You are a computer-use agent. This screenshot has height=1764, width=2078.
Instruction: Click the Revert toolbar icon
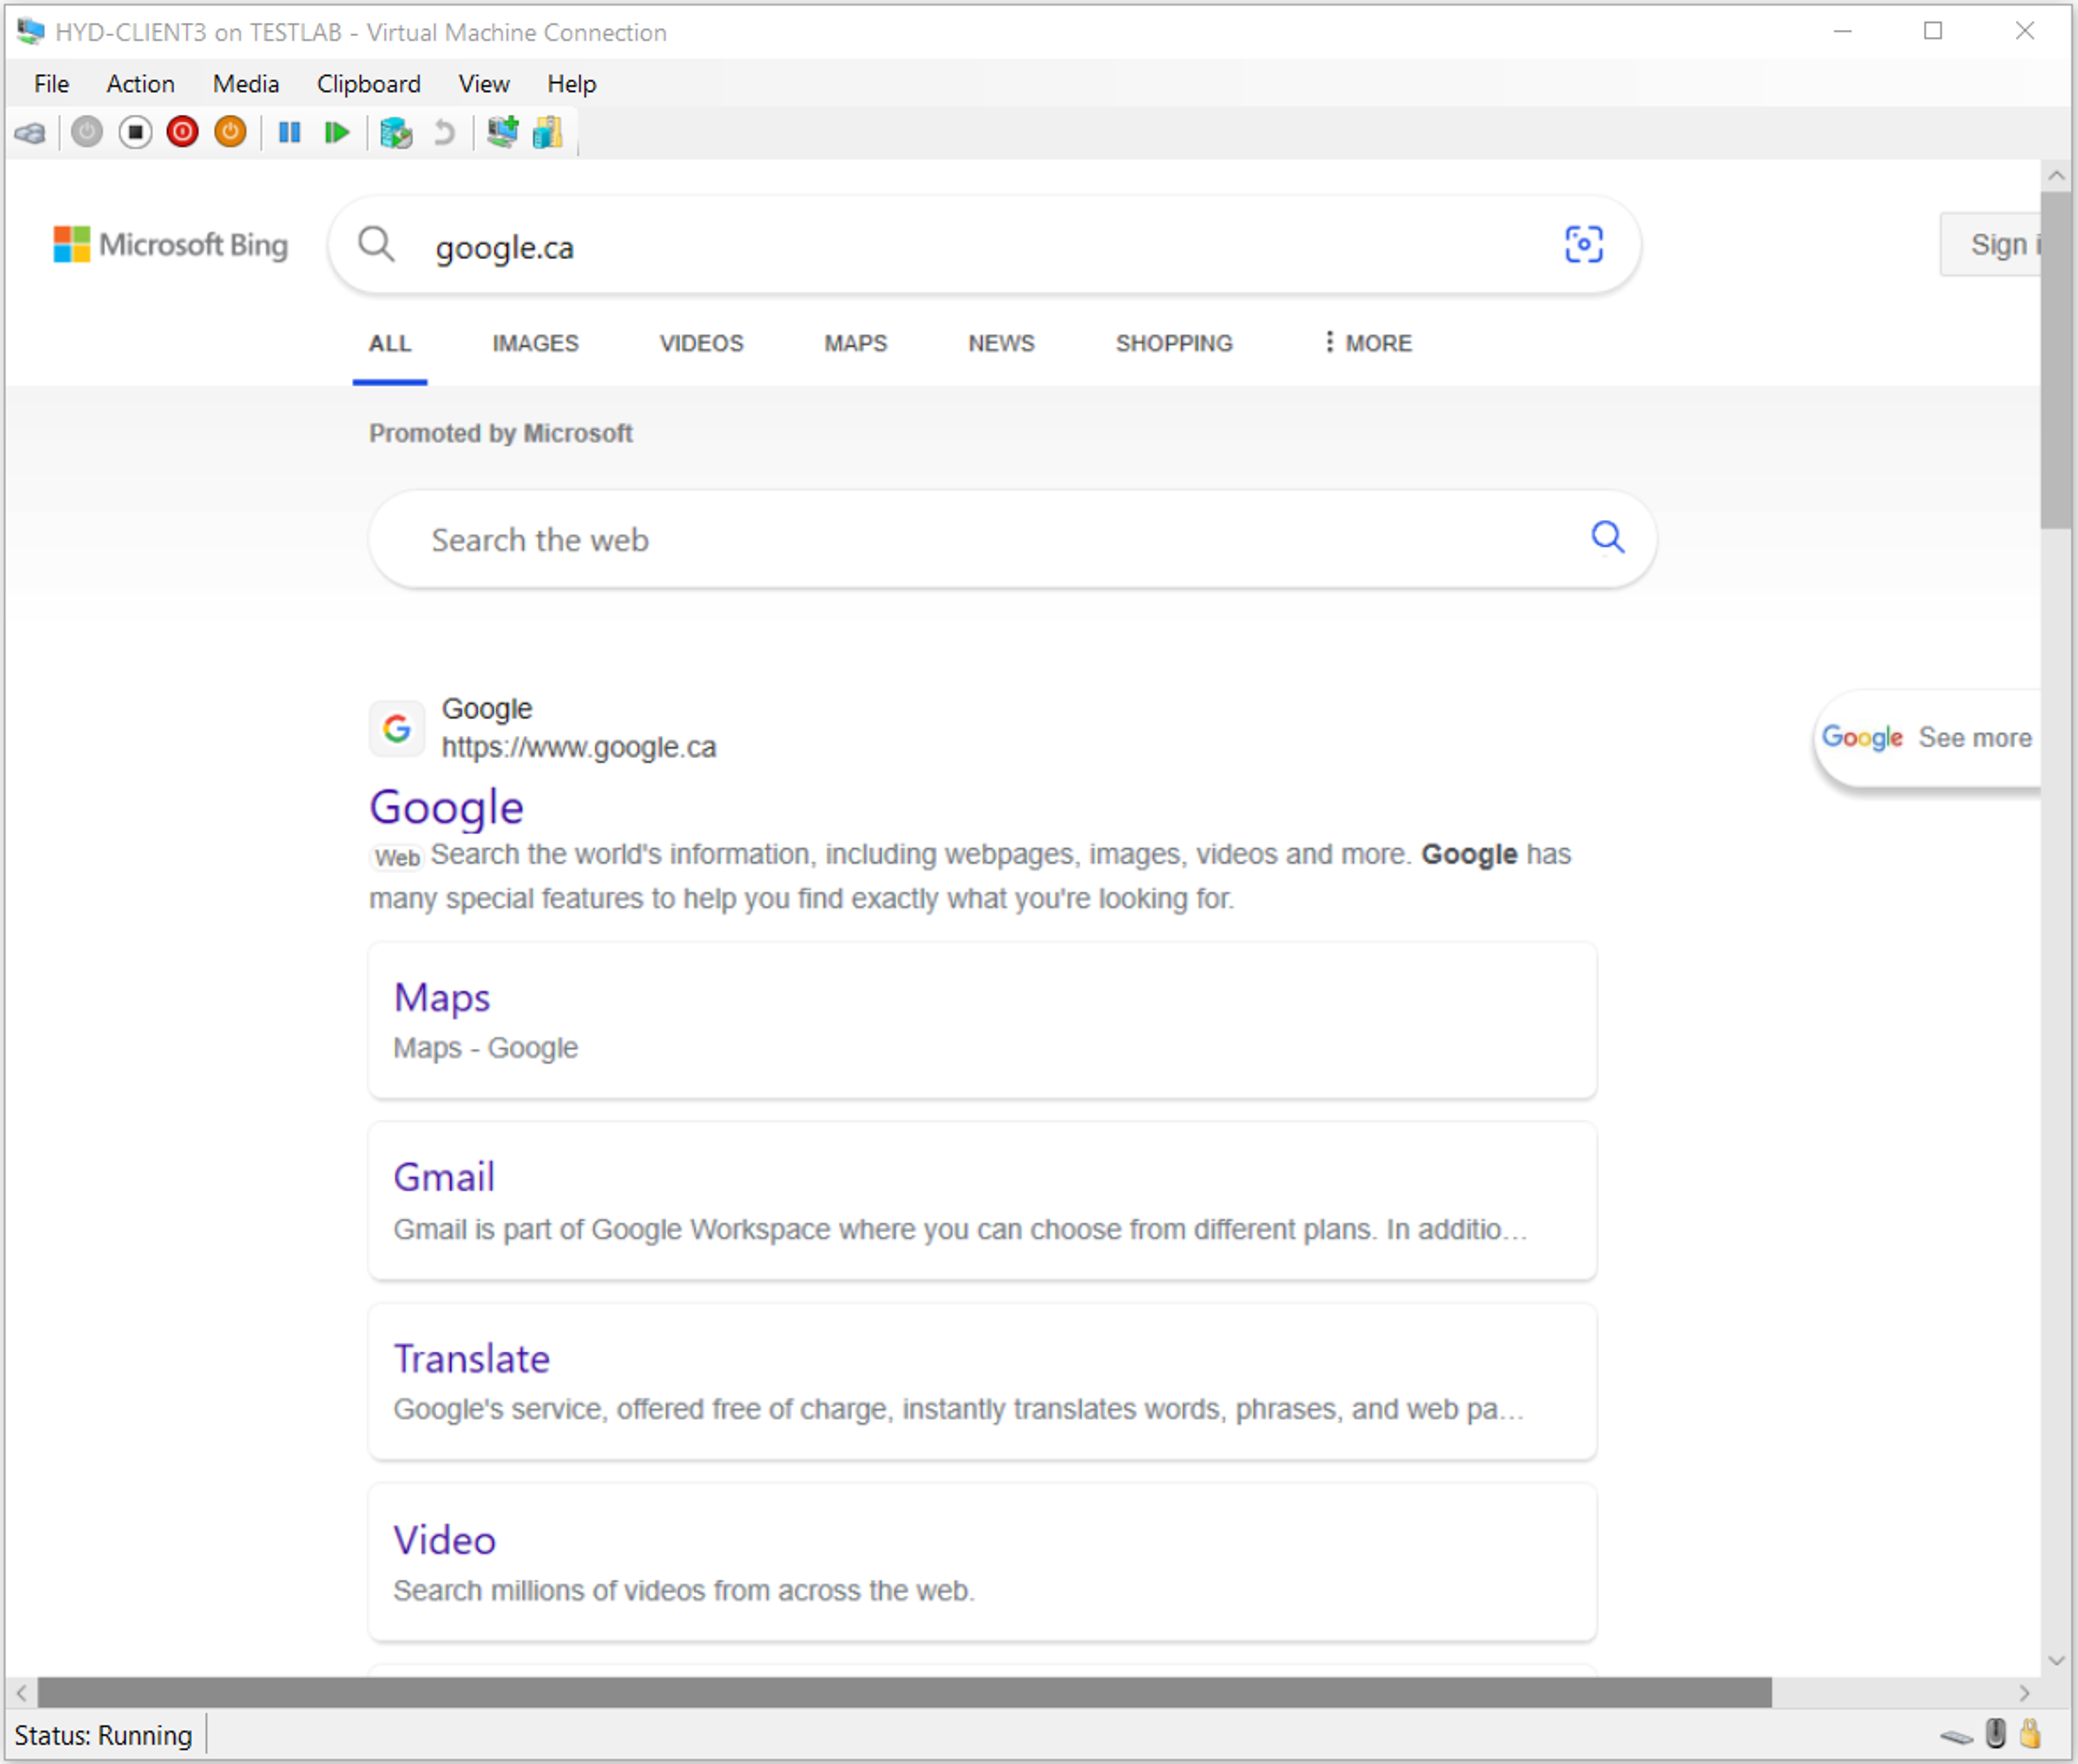444,132
